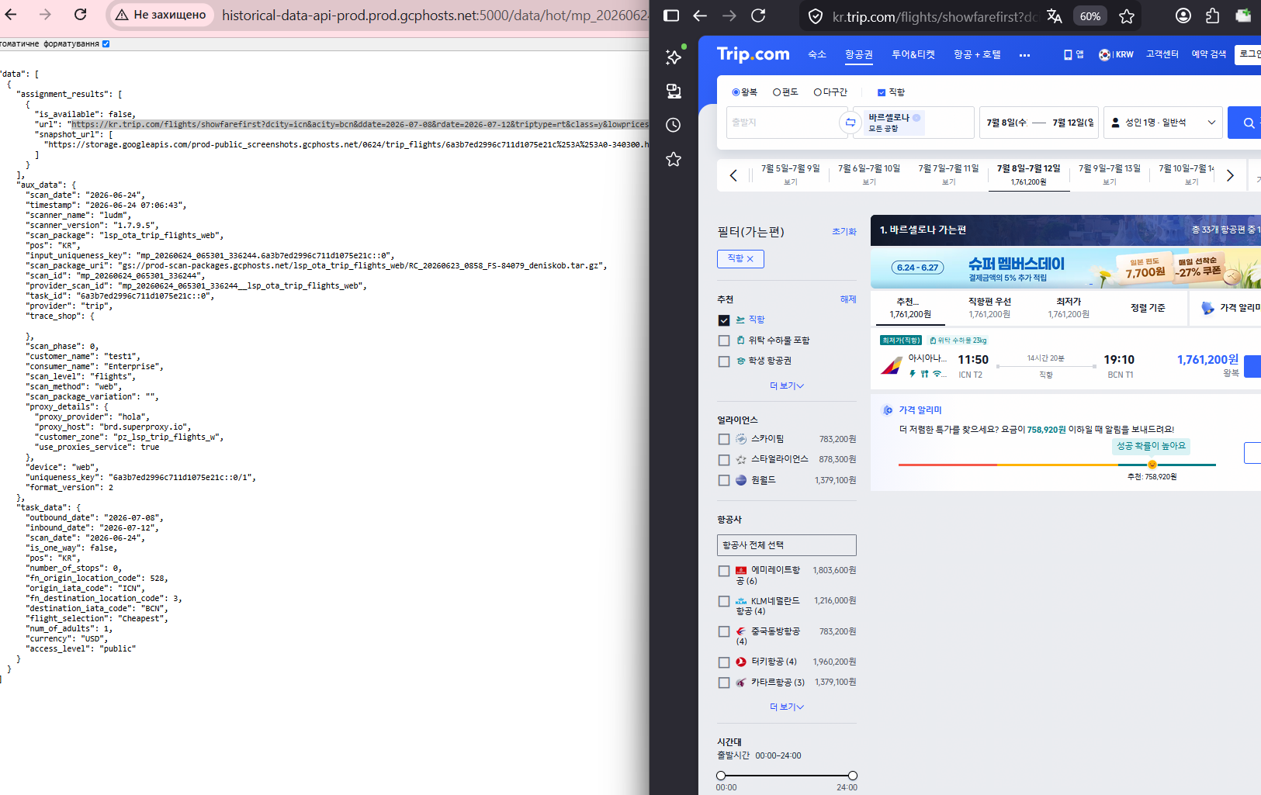Show earlier date options with left arrow
The image size is (1261, 795).
[x=733, y=175]
